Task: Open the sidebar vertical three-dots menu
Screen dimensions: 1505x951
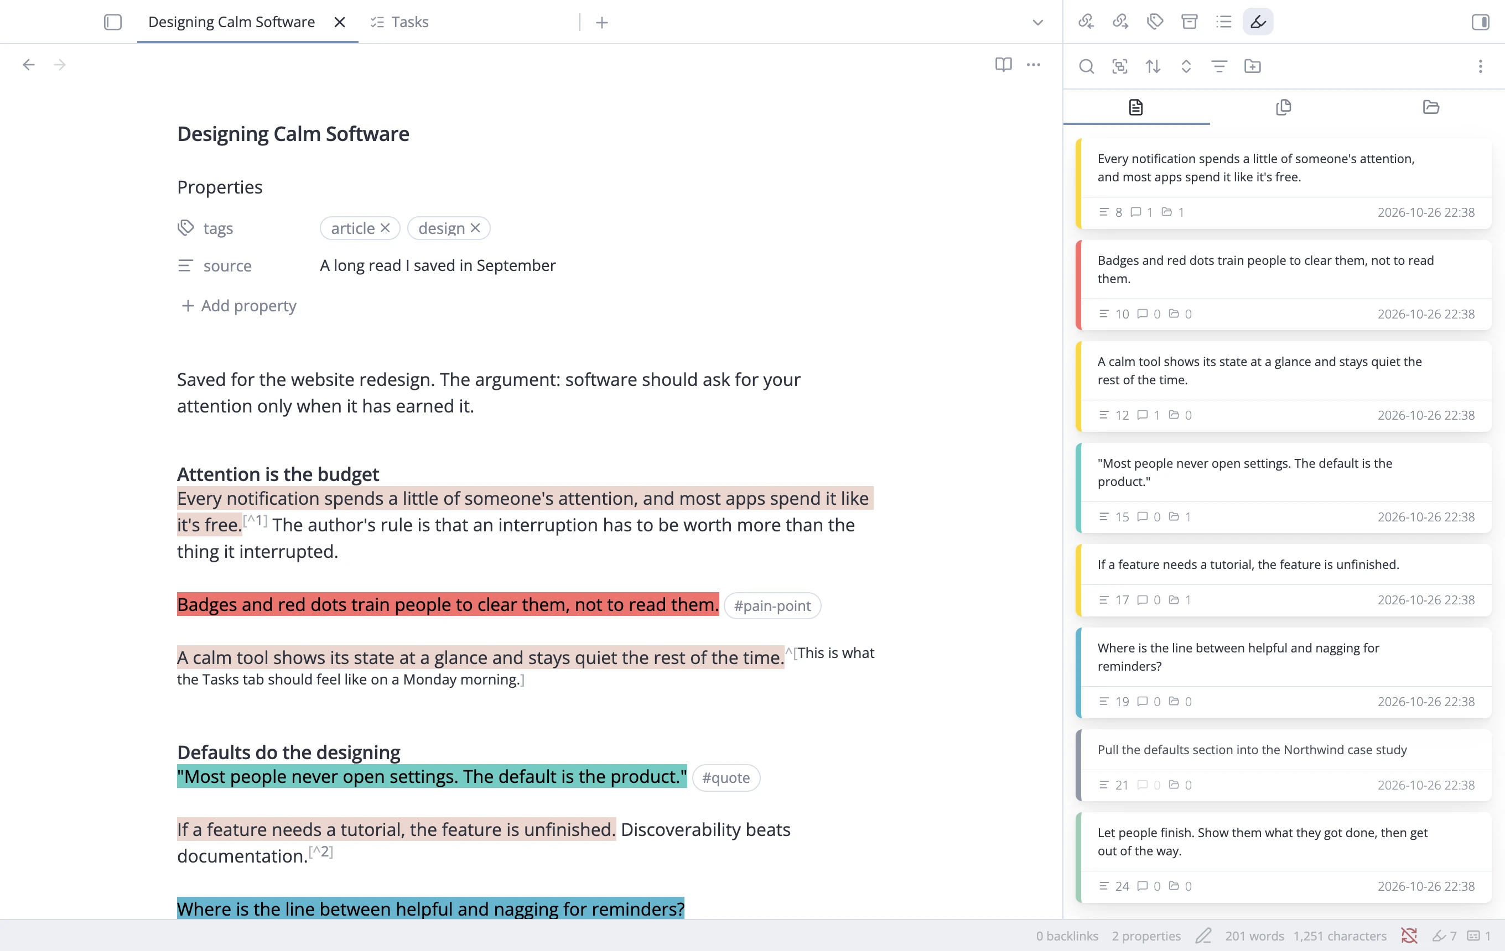Action: click(1481, 66)
